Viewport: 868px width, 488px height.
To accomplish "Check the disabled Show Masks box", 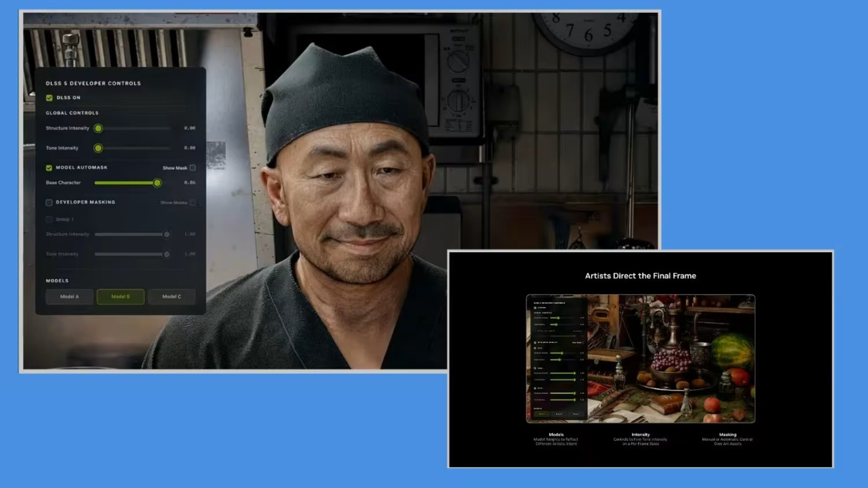I will [x=193, y=202].
